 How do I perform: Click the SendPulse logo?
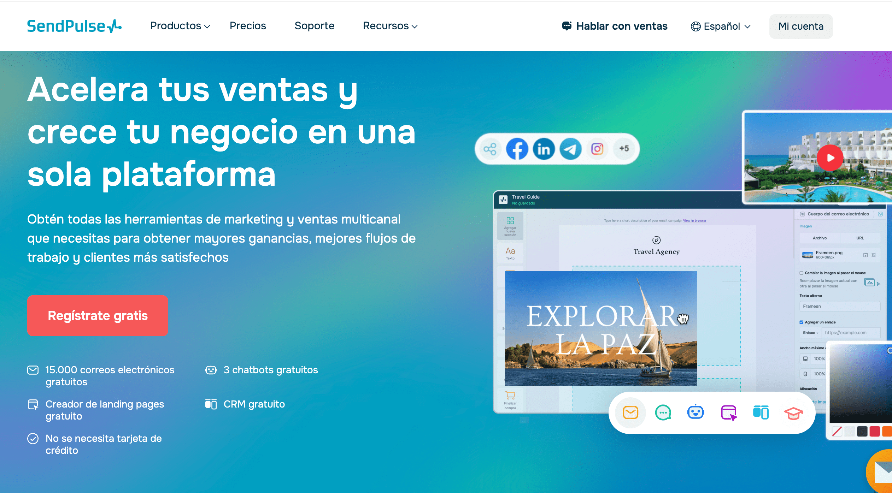[x=74, y=26]
